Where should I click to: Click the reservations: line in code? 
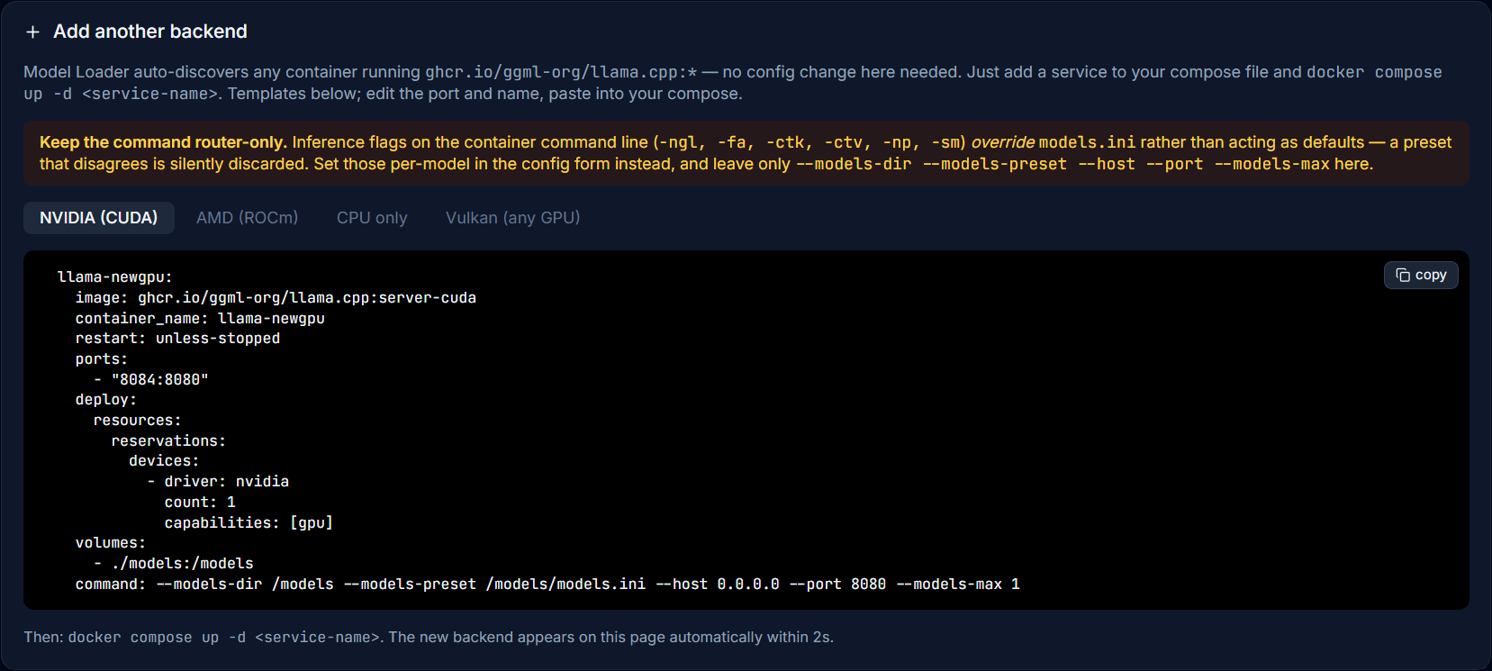click(x=168, y=441)
